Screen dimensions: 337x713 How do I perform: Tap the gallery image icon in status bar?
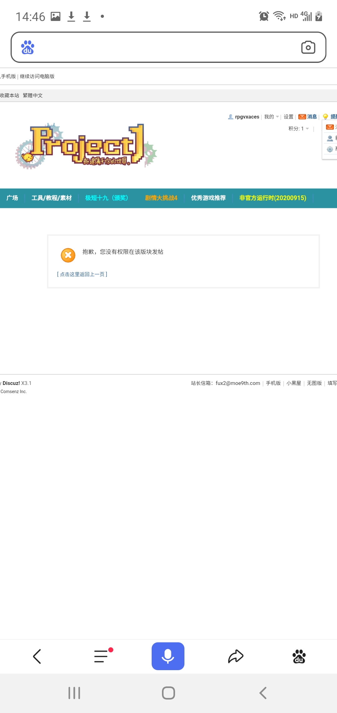tap(56, 16)
